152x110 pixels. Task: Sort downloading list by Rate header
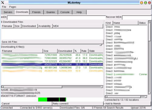(85, 51)
